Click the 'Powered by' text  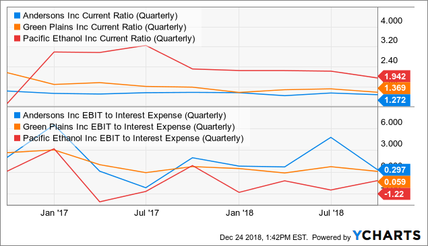tap(332, 237)
